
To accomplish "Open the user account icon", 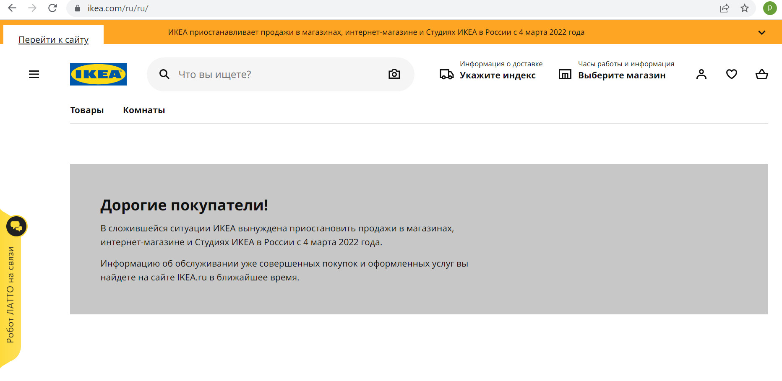I will (701, 74).
